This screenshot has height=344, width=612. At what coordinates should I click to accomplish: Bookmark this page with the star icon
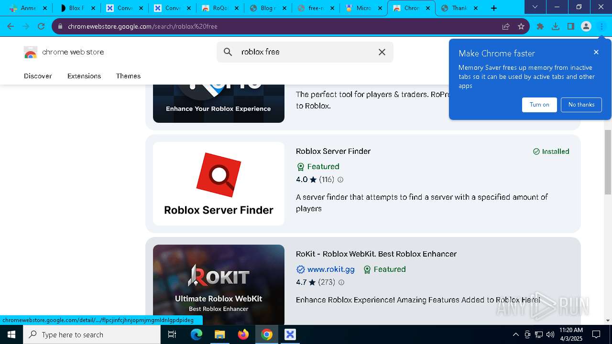(521, 26)
